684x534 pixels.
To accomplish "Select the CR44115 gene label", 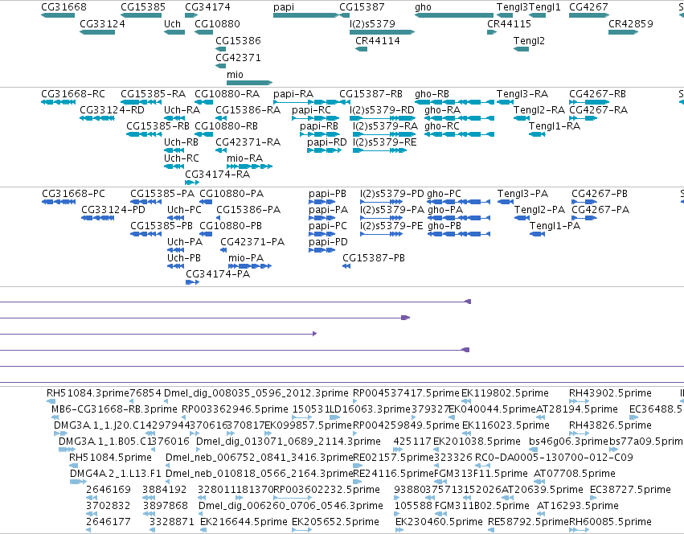I will pos(510,24).
